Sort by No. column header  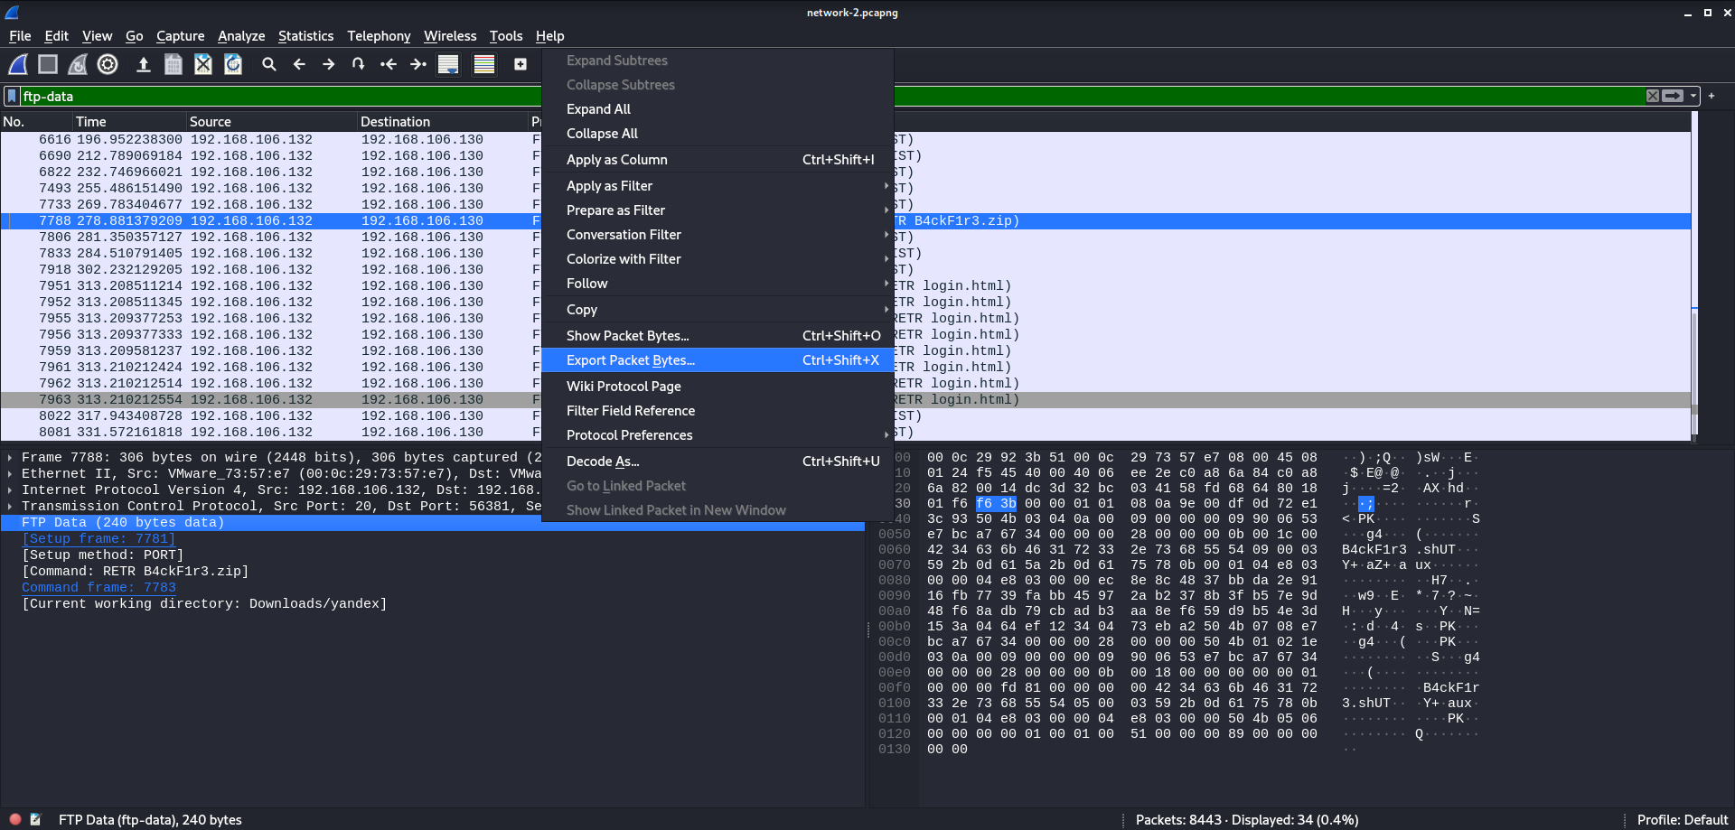36,121
